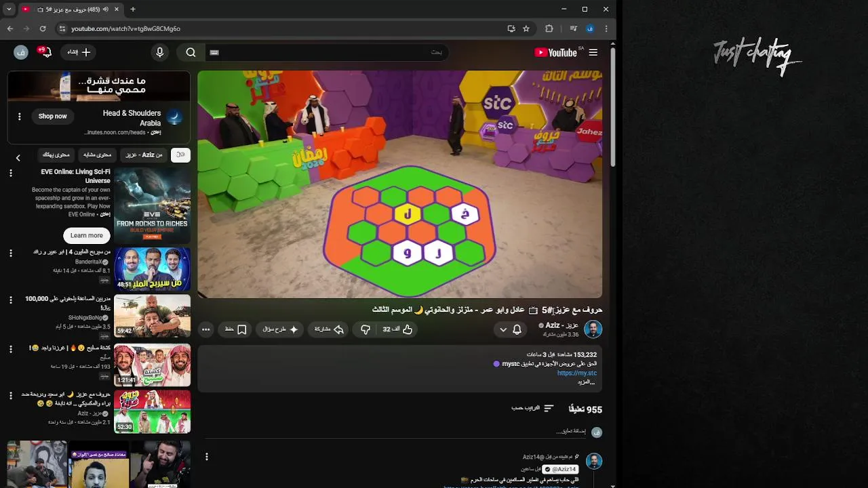The image size is (868, 488).
Task: Click the video player area
Action: (400, 184)
